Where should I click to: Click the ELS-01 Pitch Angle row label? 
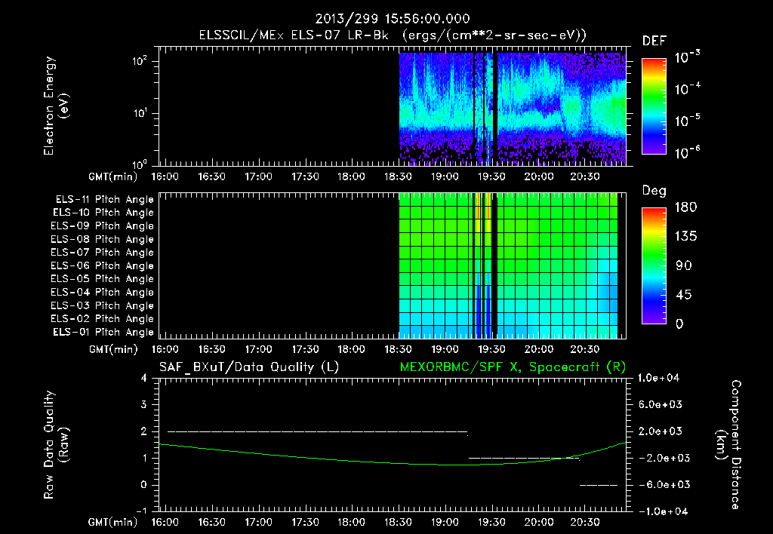(x=103, y=333)
